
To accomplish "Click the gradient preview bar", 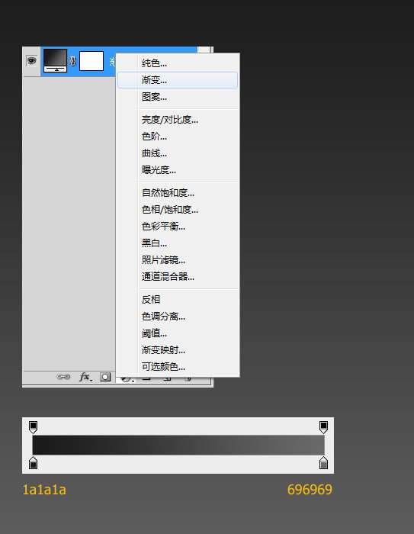I will [178, 445].
